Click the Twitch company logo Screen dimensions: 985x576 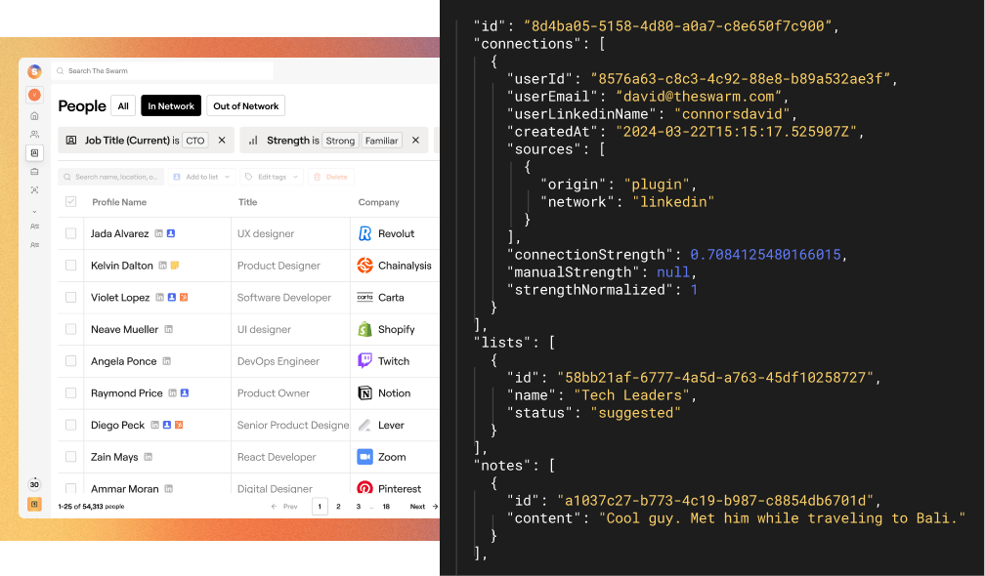click(x=365, y=361)
